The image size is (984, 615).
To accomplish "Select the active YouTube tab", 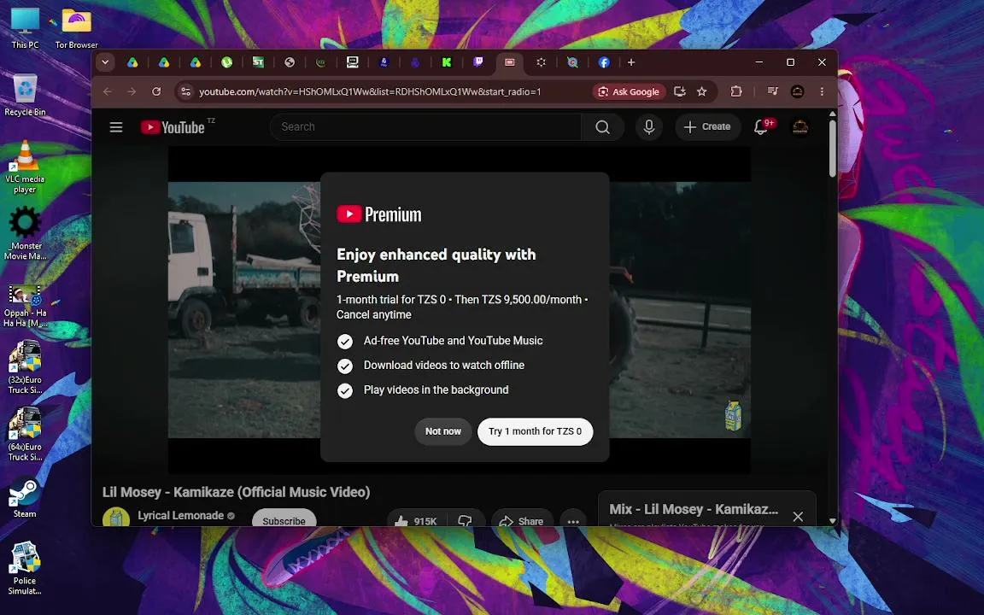I will coord(510,62).
